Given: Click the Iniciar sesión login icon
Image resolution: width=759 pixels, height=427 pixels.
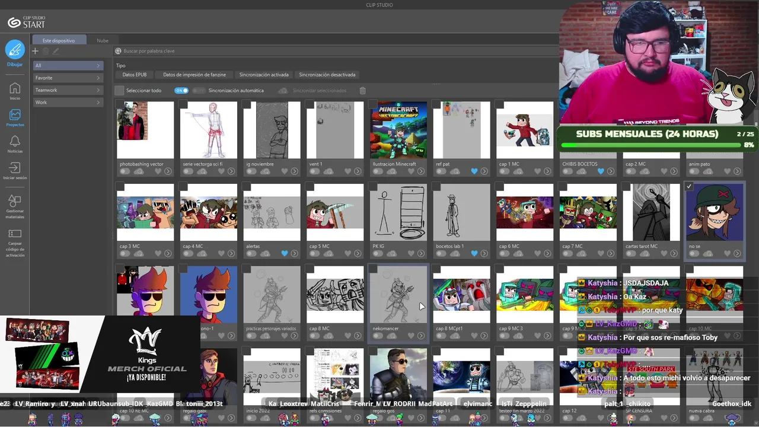Looking at the screenshot, I should 15,171.
